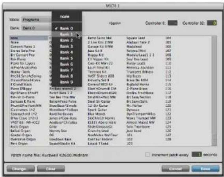Screen dimensions: 224x177
Task: Select the Mr. Parker patch
Action: (x=134, y=105)
